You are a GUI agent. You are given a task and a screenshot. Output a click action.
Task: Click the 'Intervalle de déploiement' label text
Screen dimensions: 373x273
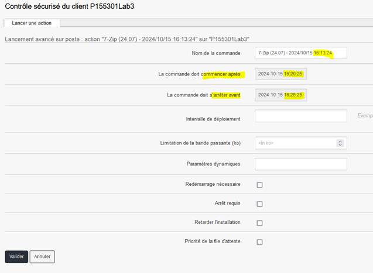coord(213,119)
